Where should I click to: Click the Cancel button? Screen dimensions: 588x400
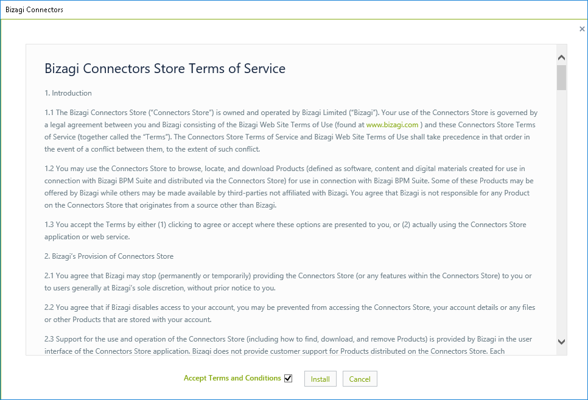[x=360, y=379]
